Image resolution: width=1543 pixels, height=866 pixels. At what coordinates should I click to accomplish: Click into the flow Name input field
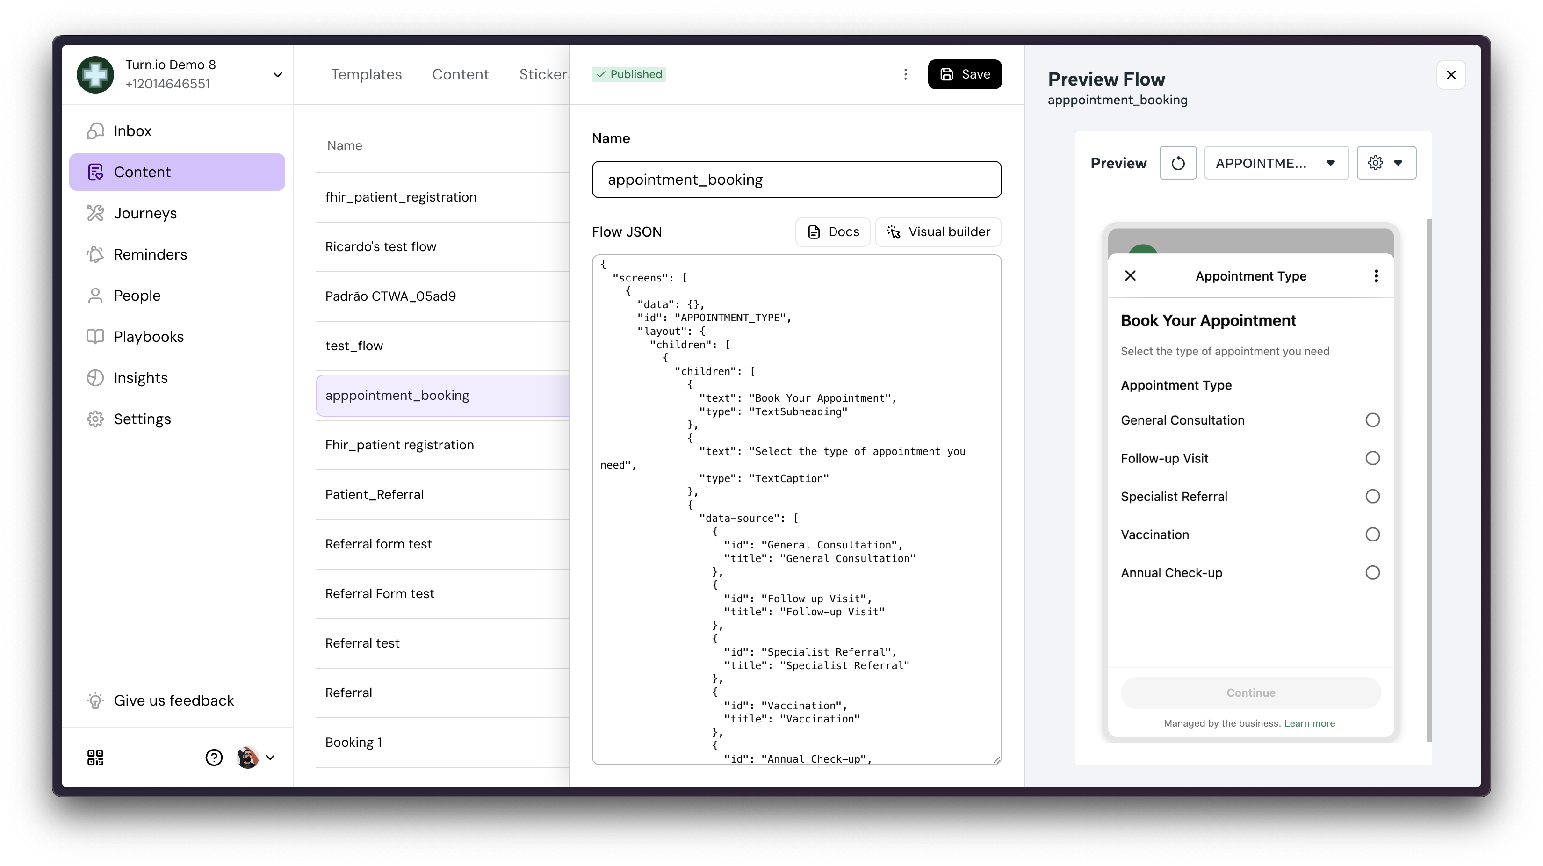click(x=796, y=180)
